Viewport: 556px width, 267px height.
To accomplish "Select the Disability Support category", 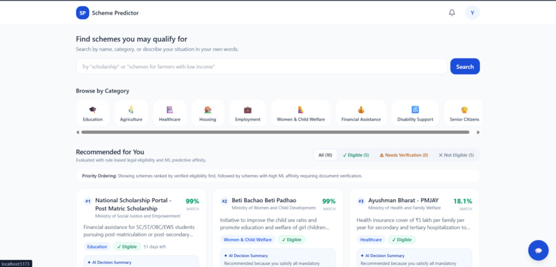I will tap(415, 113).
